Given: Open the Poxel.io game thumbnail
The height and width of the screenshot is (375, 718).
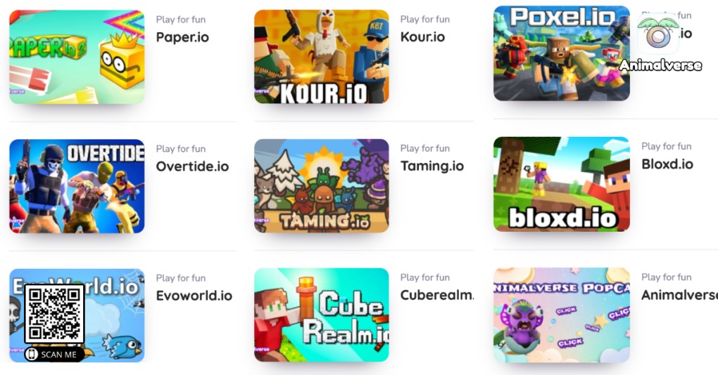Looking at the screenshot, I should click(562, 53).
